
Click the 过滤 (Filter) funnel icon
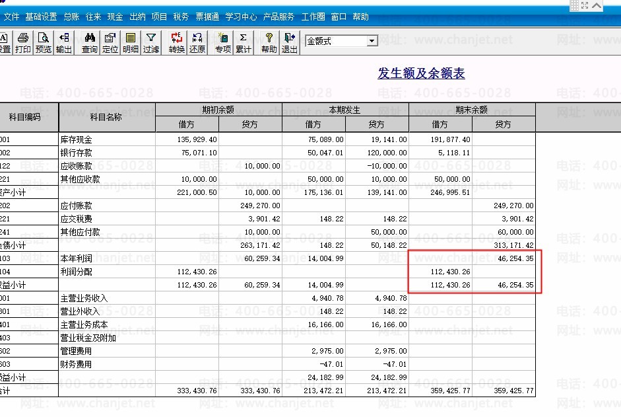coord(151,43)
